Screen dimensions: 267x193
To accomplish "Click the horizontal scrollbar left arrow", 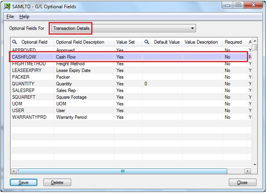I will (x=14, y=171).
